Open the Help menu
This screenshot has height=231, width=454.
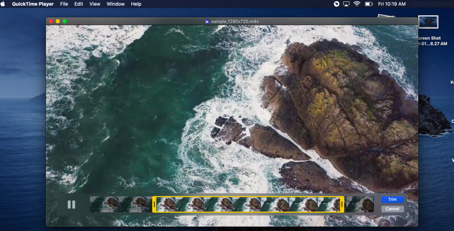coord(136,4)
